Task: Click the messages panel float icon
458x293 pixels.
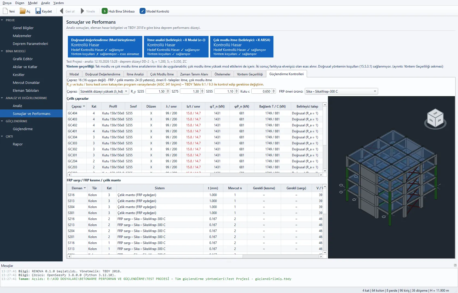Action: click(x=455, y=265)
